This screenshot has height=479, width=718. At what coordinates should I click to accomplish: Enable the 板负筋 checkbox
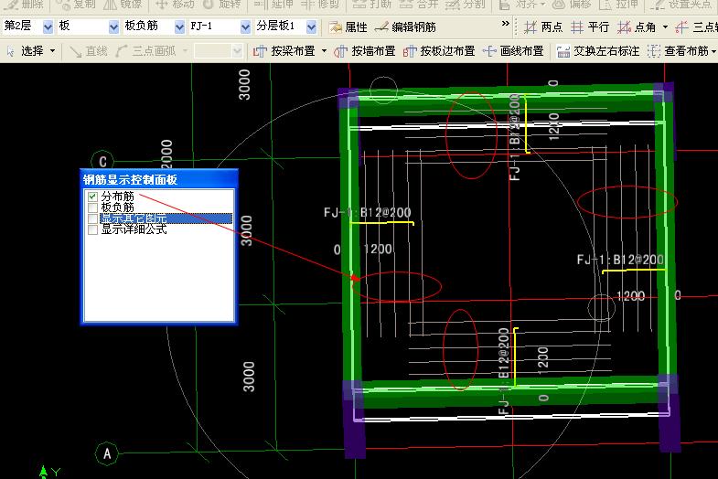(x=92, y=208)
